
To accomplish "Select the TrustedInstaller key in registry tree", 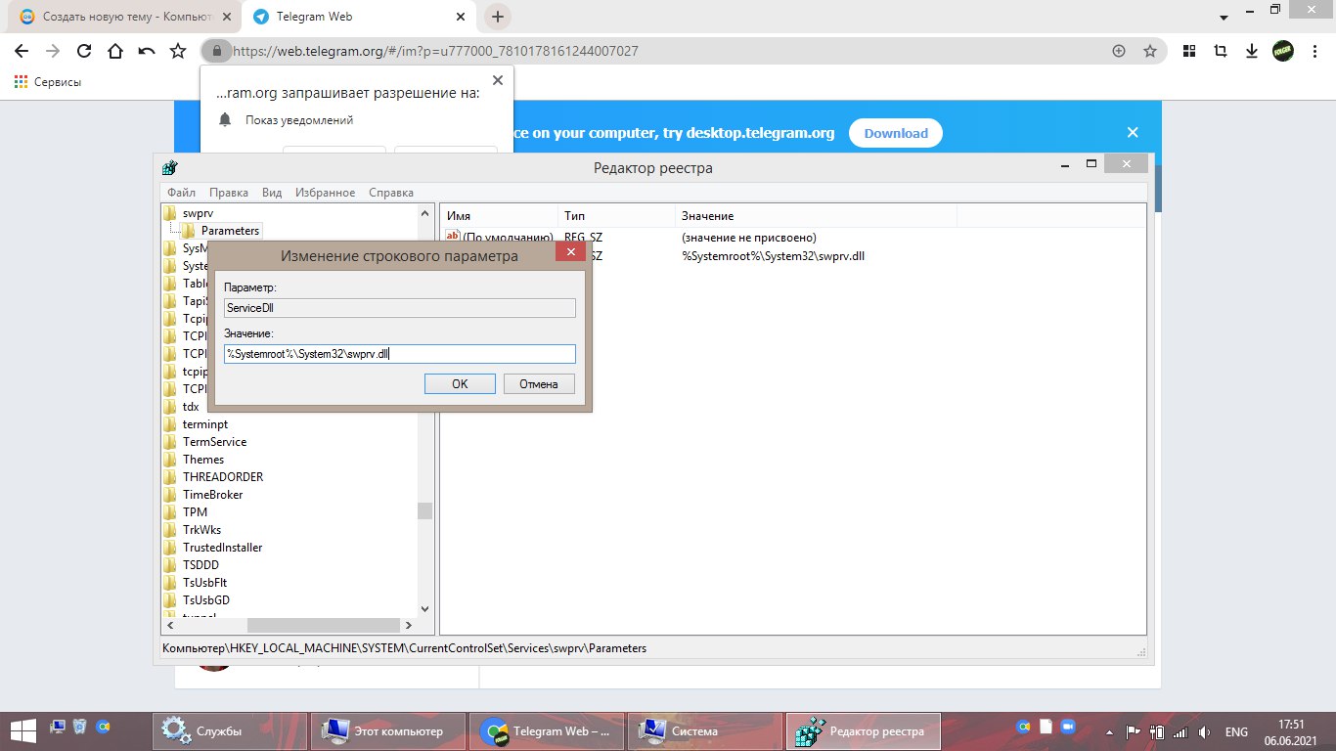I will point(222,548).
